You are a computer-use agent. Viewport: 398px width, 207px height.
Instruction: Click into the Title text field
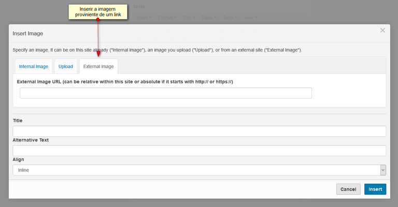[x=200, y=131]
